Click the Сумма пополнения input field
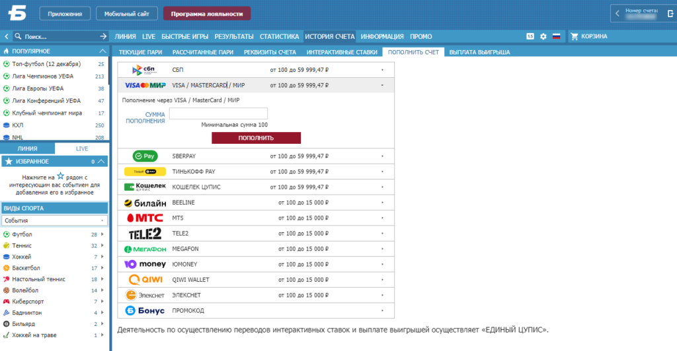 pyautogui.click(x=218, y=113)
